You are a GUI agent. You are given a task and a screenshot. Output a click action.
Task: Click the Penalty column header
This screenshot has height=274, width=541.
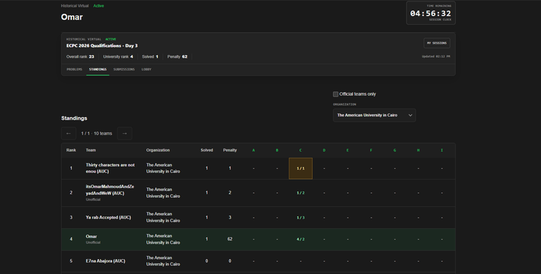[230, 150]
